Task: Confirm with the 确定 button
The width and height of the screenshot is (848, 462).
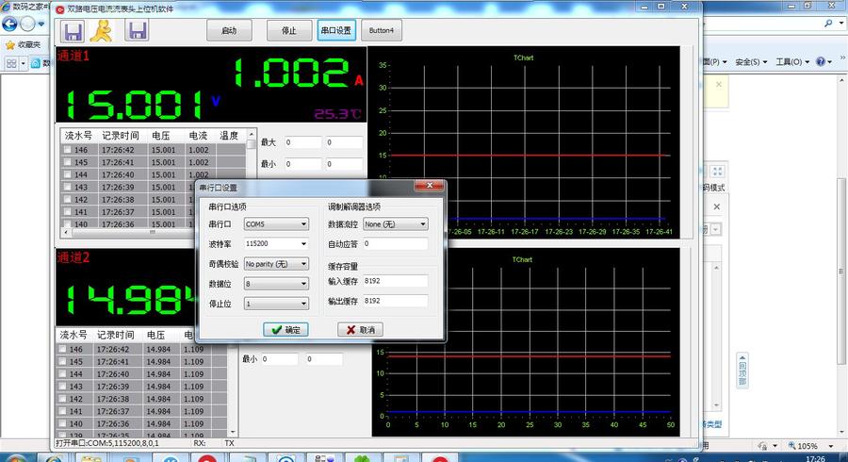Action: point(285,330)
